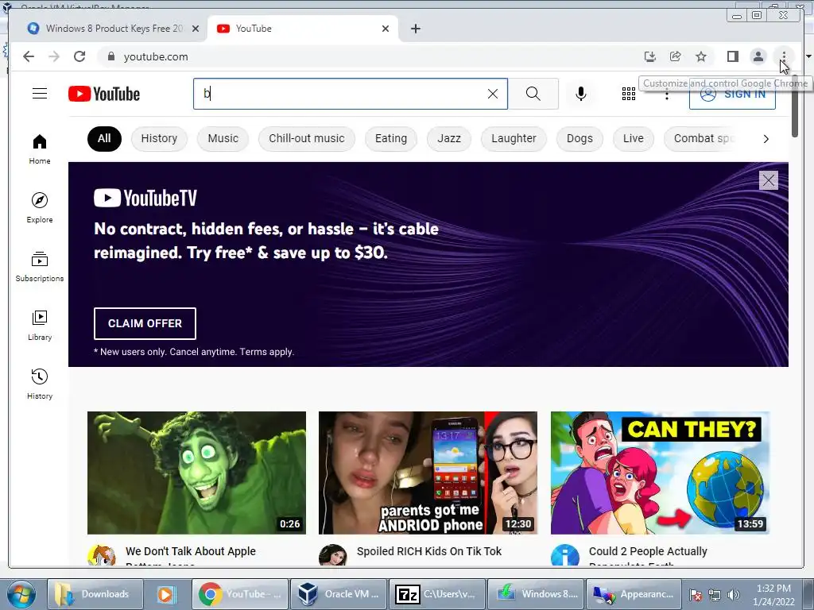Open the channel avatar of Could 2 People
814x610 pixels.
[565, 555]
